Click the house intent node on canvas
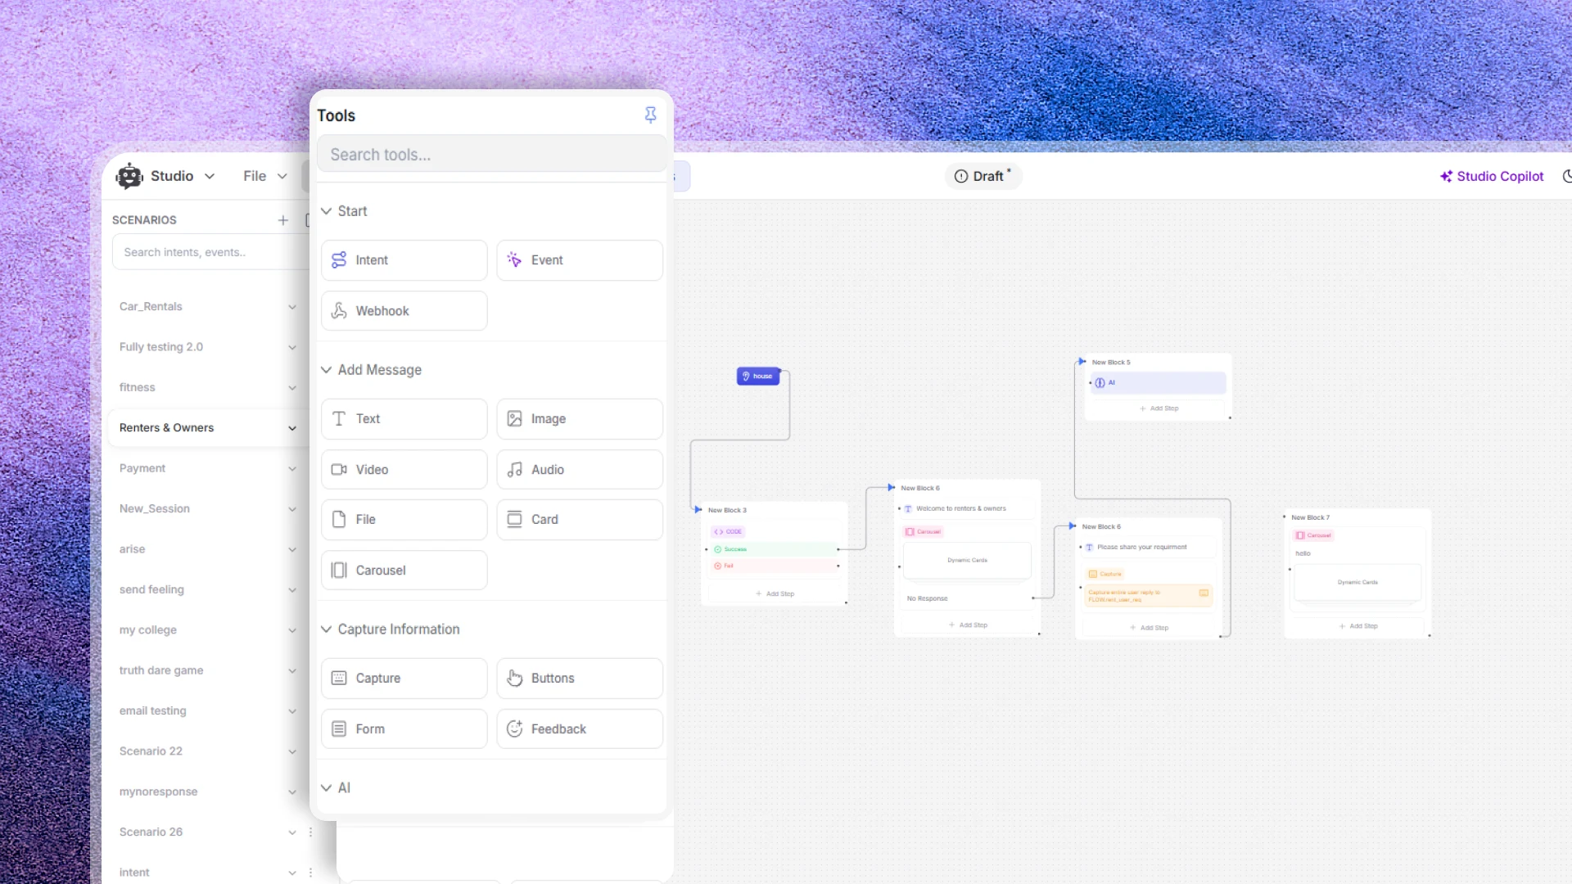This screenshot has height=884, width=1572. [x=758, y=377]
